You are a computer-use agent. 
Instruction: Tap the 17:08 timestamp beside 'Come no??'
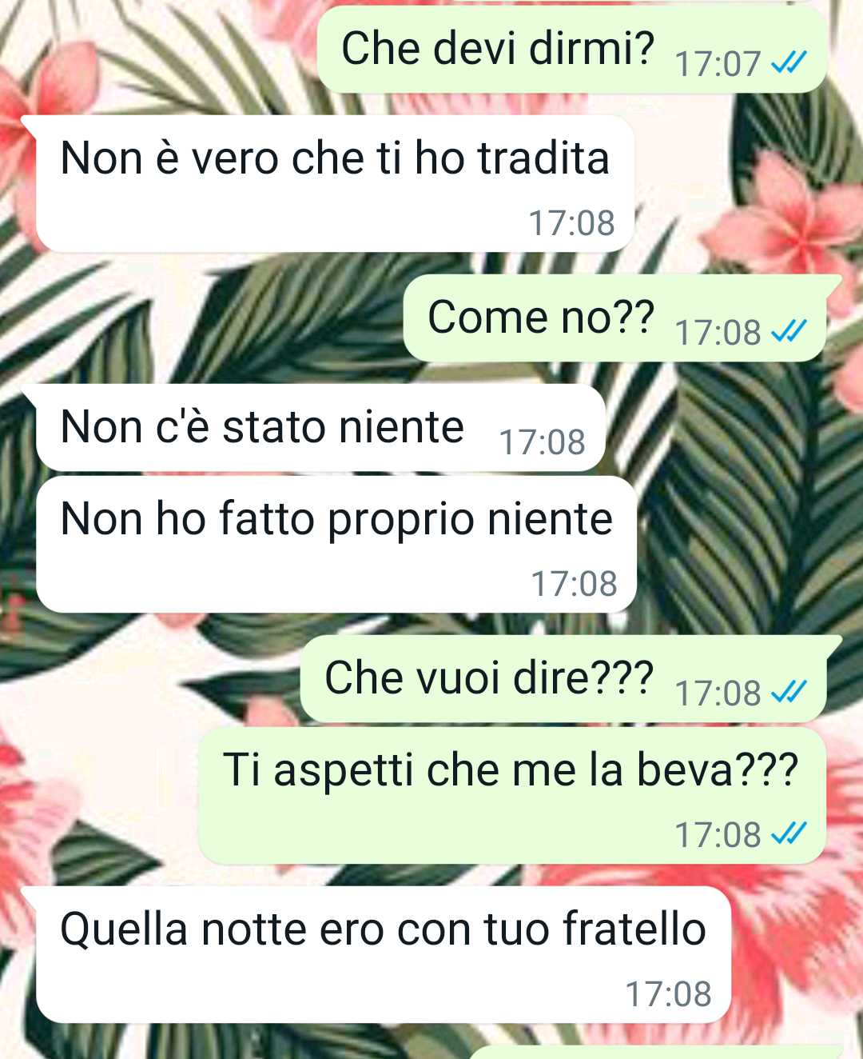pyautogui.click(x=718, y=332)
